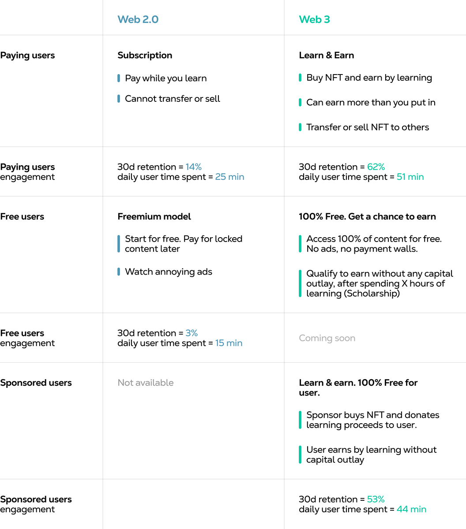Click the "Not available" text
The image size is (466, 529).
[x=145, y=383]
